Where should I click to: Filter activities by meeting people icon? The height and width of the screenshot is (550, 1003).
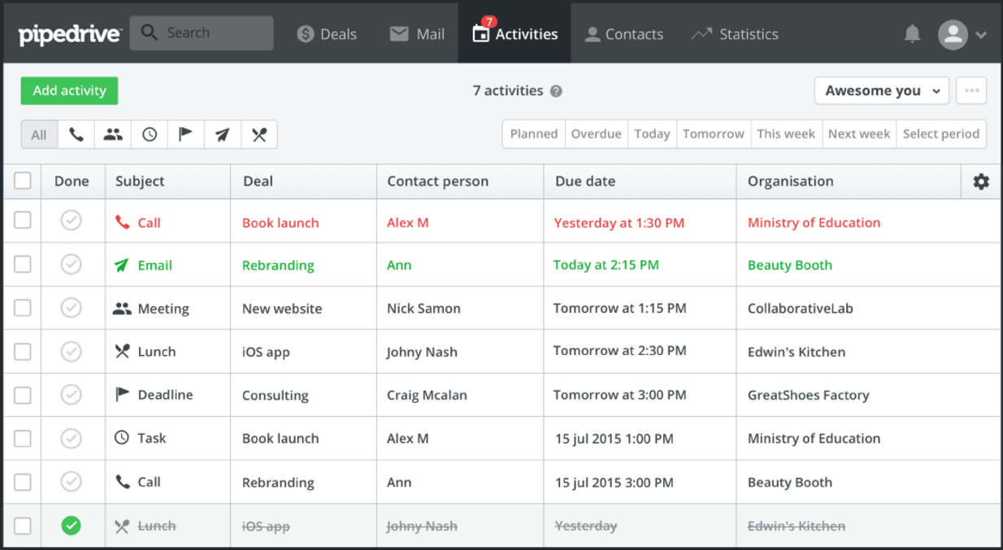coord(113,135)
